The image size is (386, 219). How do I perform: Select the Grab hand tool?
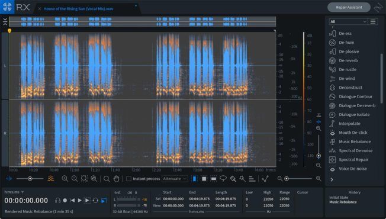(x=116, y=179)
